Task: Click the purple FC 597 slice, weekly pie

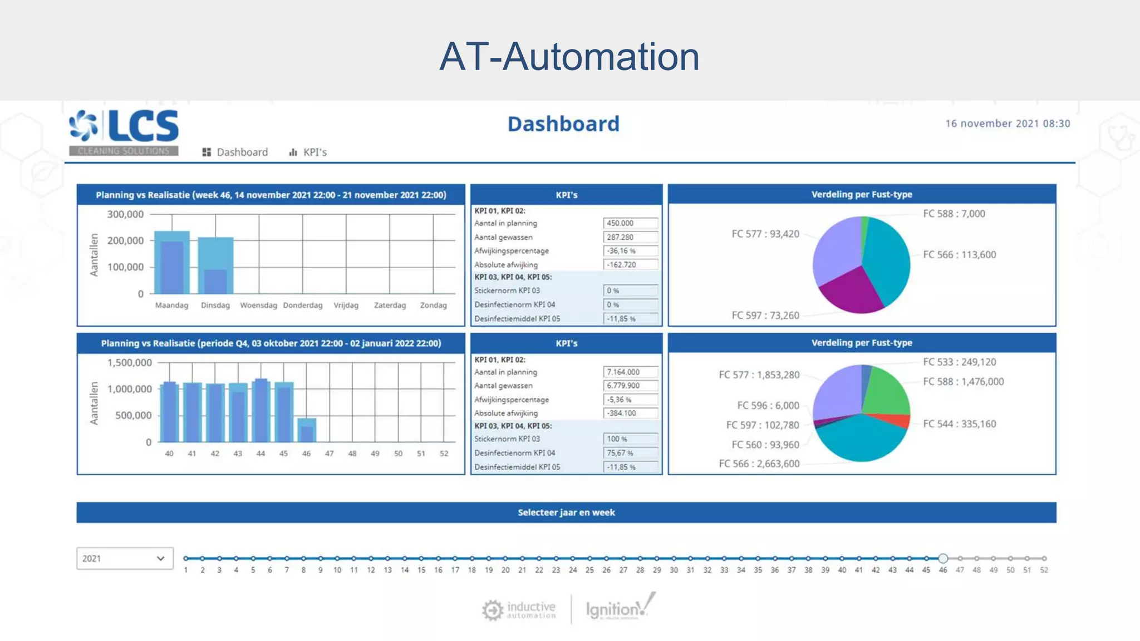Action: point(852,289)
